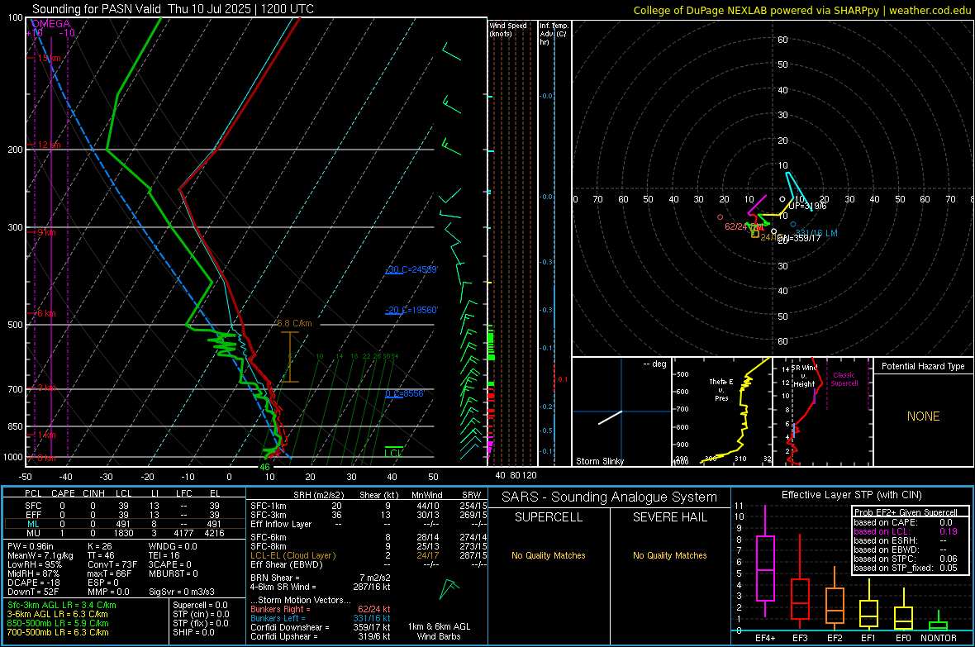Select the '12 km' height marker
The height and width of the screenshot is (647, 975).
click(49, 145)
